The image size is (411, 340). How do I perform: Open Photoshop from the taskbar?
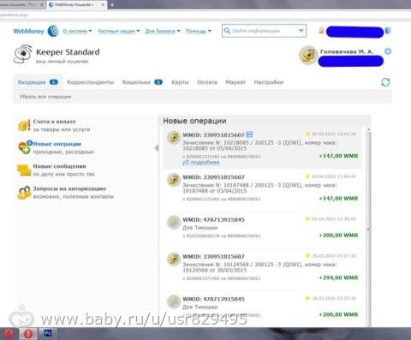pyautogui.click(x=48, y=333)
